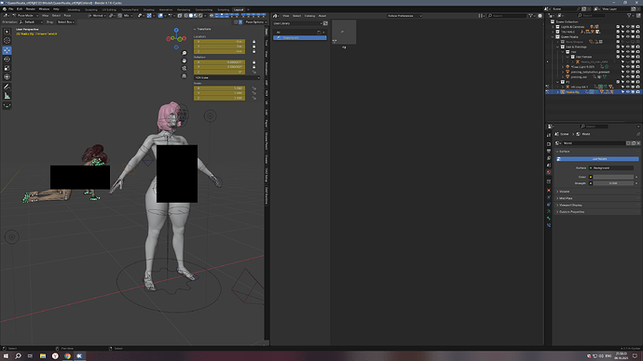This screenshot has height=361, width=643.
Task: Open the Output properties tab icon
Action: 549,151
